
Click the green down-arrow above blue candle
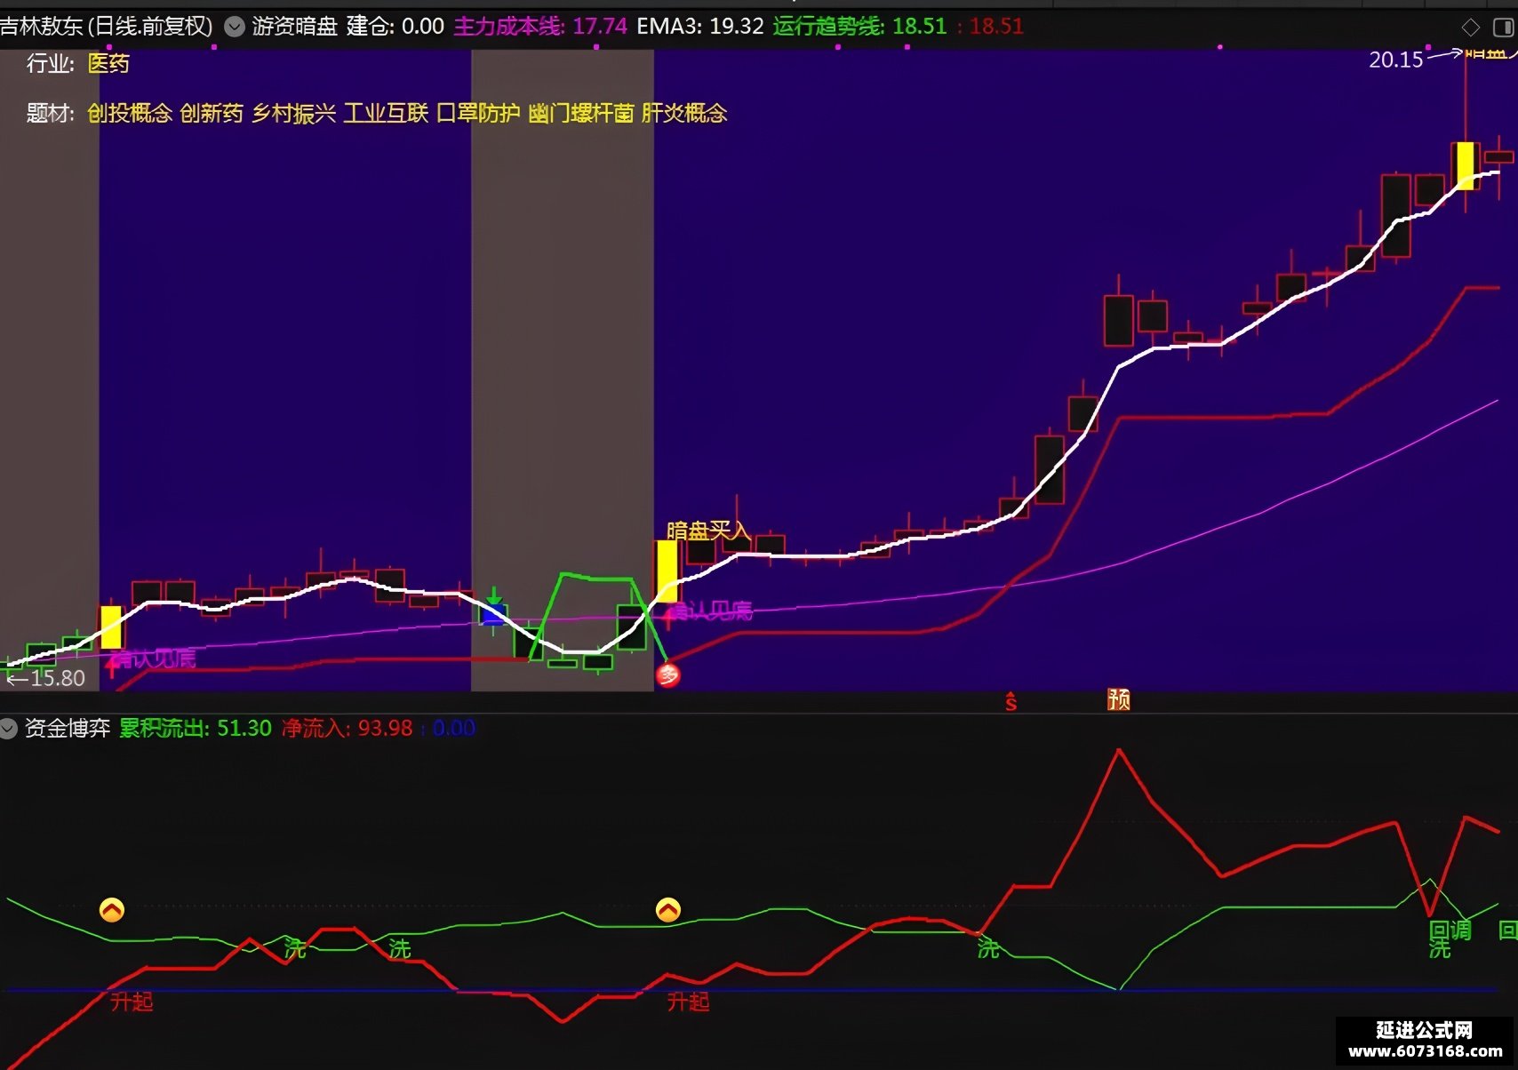494,595
